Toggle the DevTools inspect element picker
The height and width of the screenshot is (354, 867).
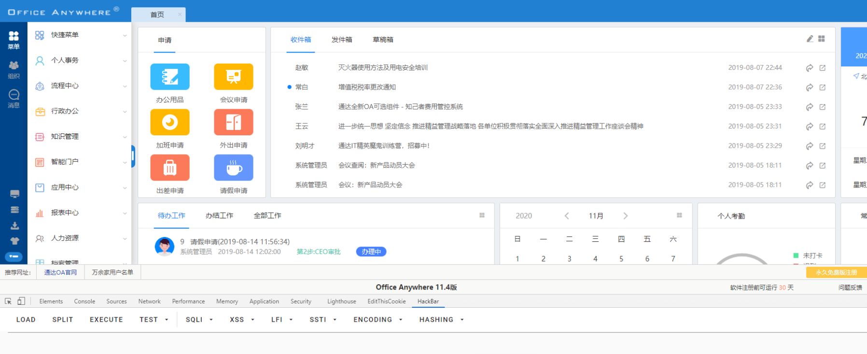(x=8, y=301)
